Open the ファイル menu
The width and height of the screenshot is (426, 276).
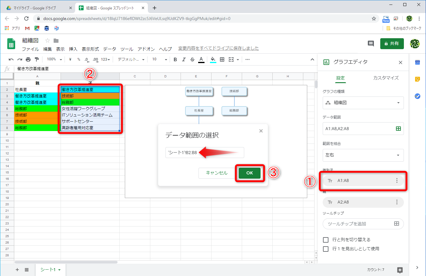click(x=30, y=49)
